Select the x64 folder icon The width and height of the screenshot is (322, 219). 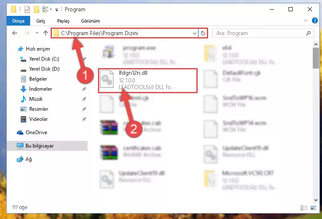tap(210, 53)
